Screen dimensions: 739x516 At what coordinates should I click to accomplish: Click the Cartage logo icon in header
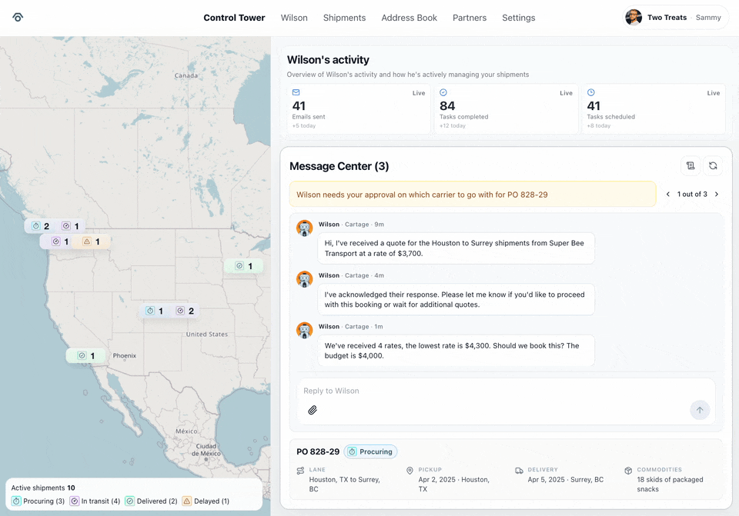(18, 18)
